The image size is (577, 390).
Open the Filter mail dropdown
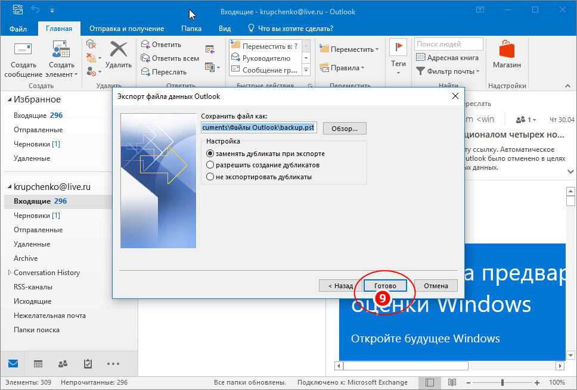448,71
